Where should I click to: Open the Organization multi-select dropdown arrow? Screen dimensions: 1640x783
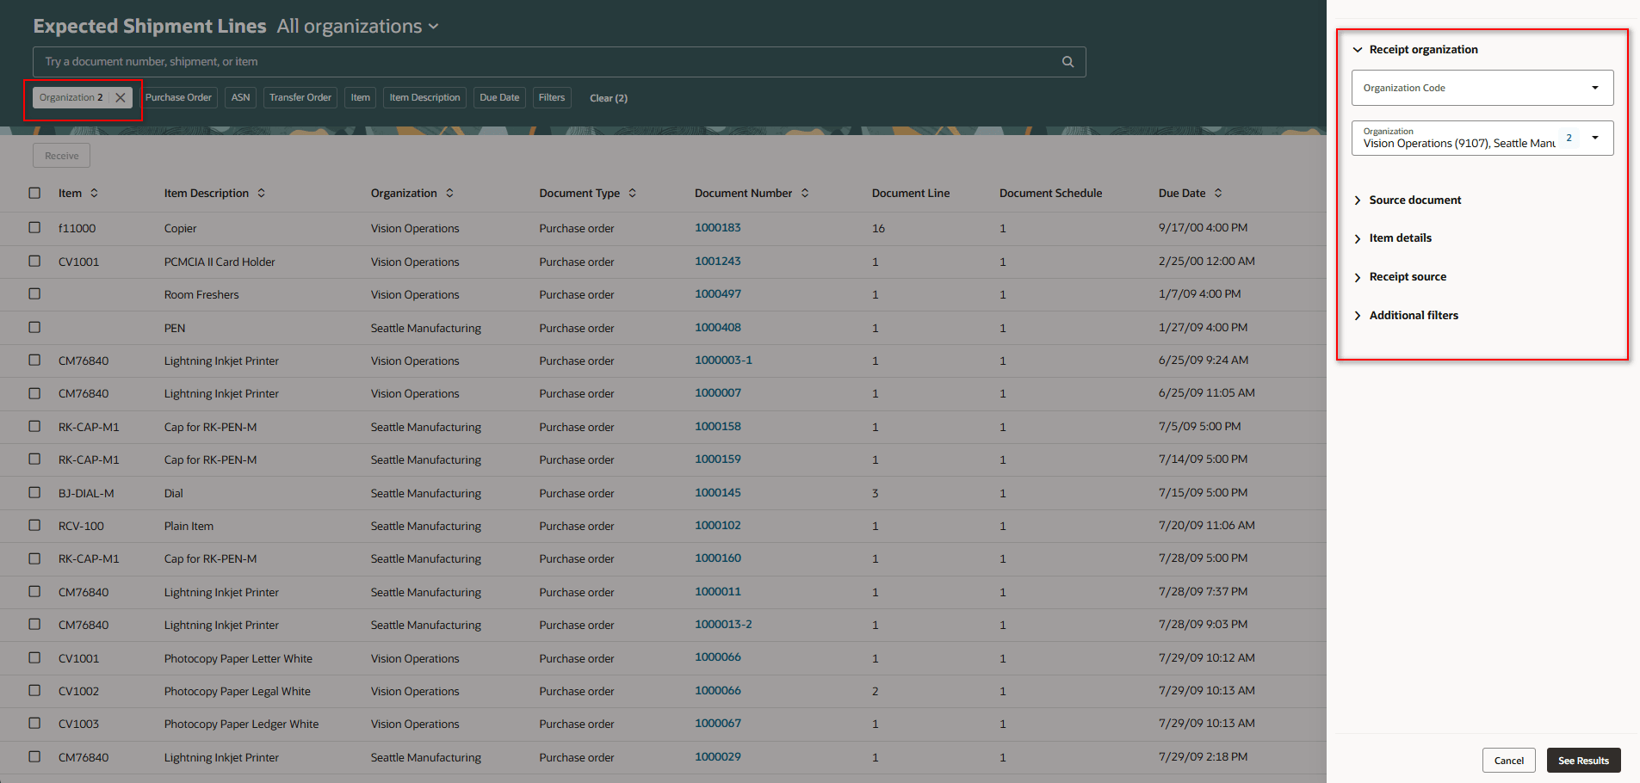tap(1595, 138)
